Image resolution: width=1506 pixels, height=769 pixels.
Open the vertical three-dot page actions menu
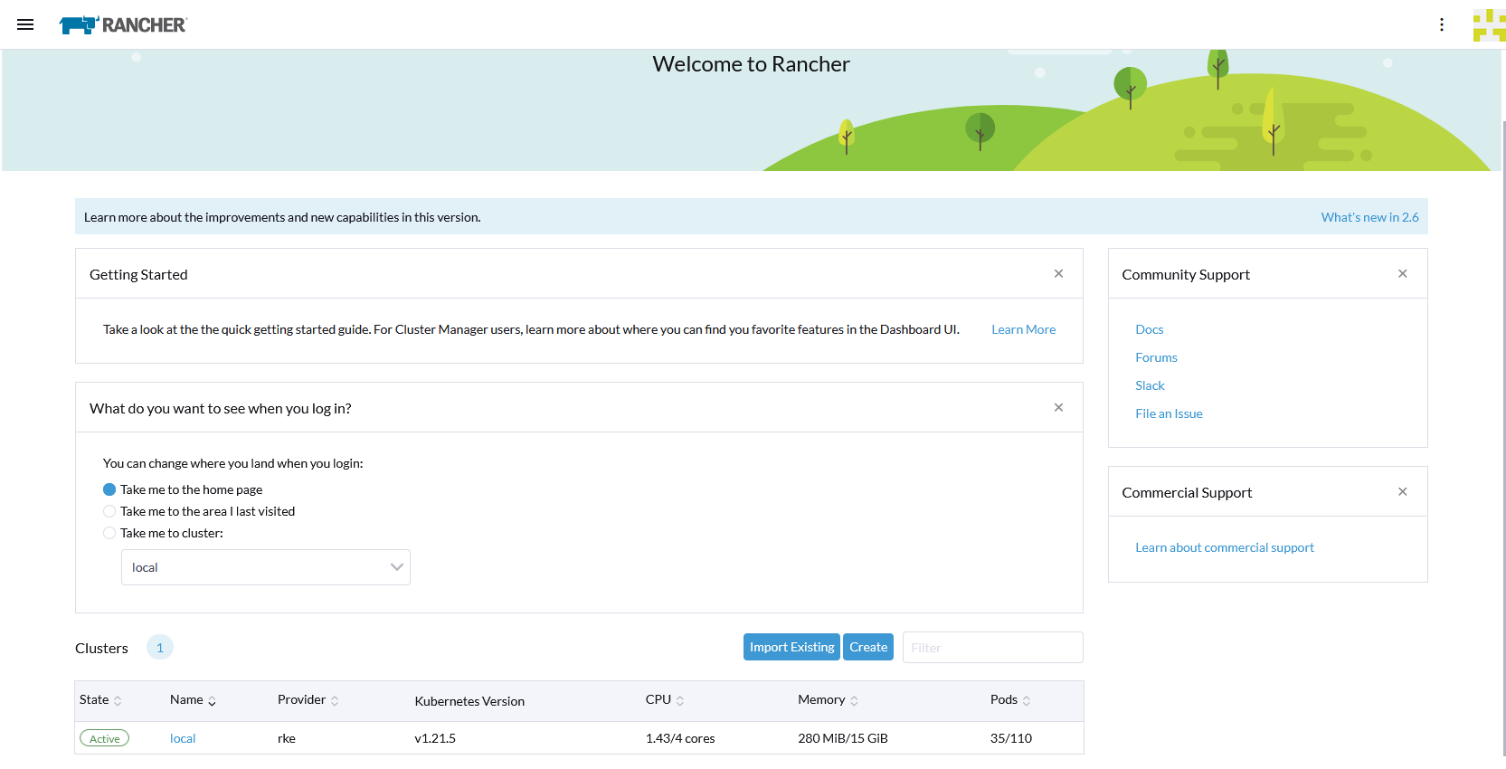tap(1442, 24)
